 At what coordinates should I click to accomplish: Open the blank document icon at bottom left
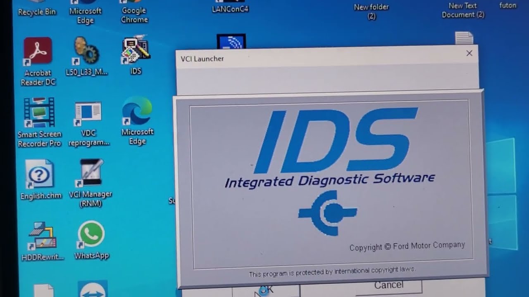click(x=44, y=290)
